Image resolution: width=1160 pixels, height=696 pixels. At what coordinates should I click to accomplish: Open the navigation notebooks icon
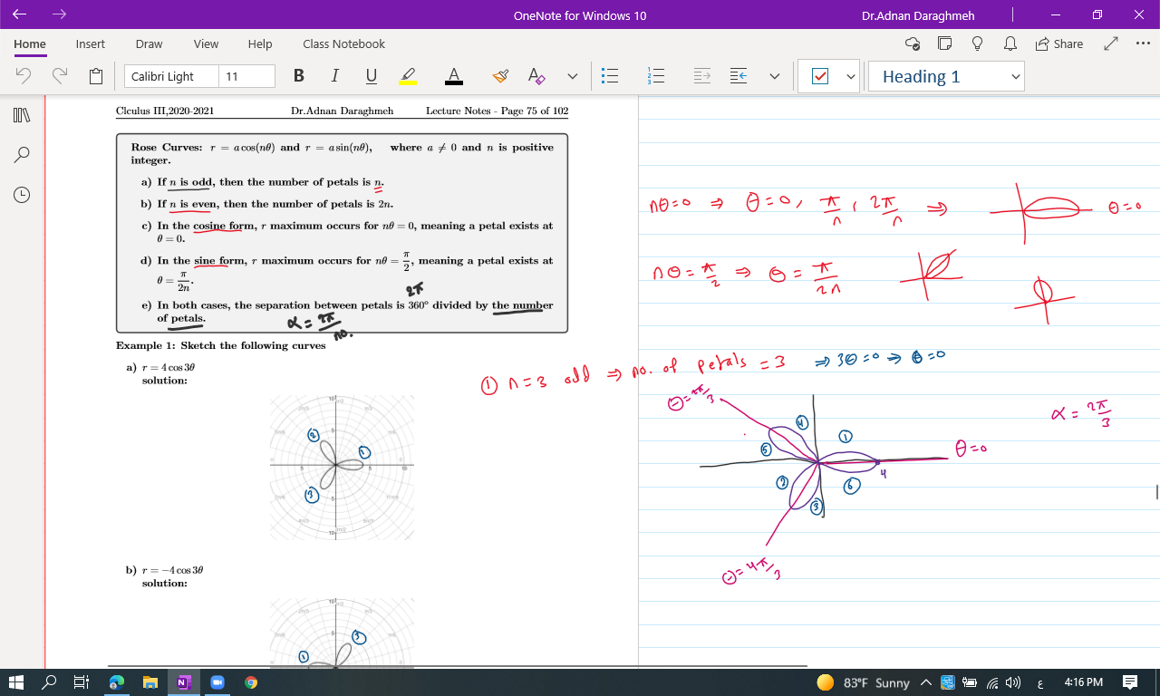point(22,115)
